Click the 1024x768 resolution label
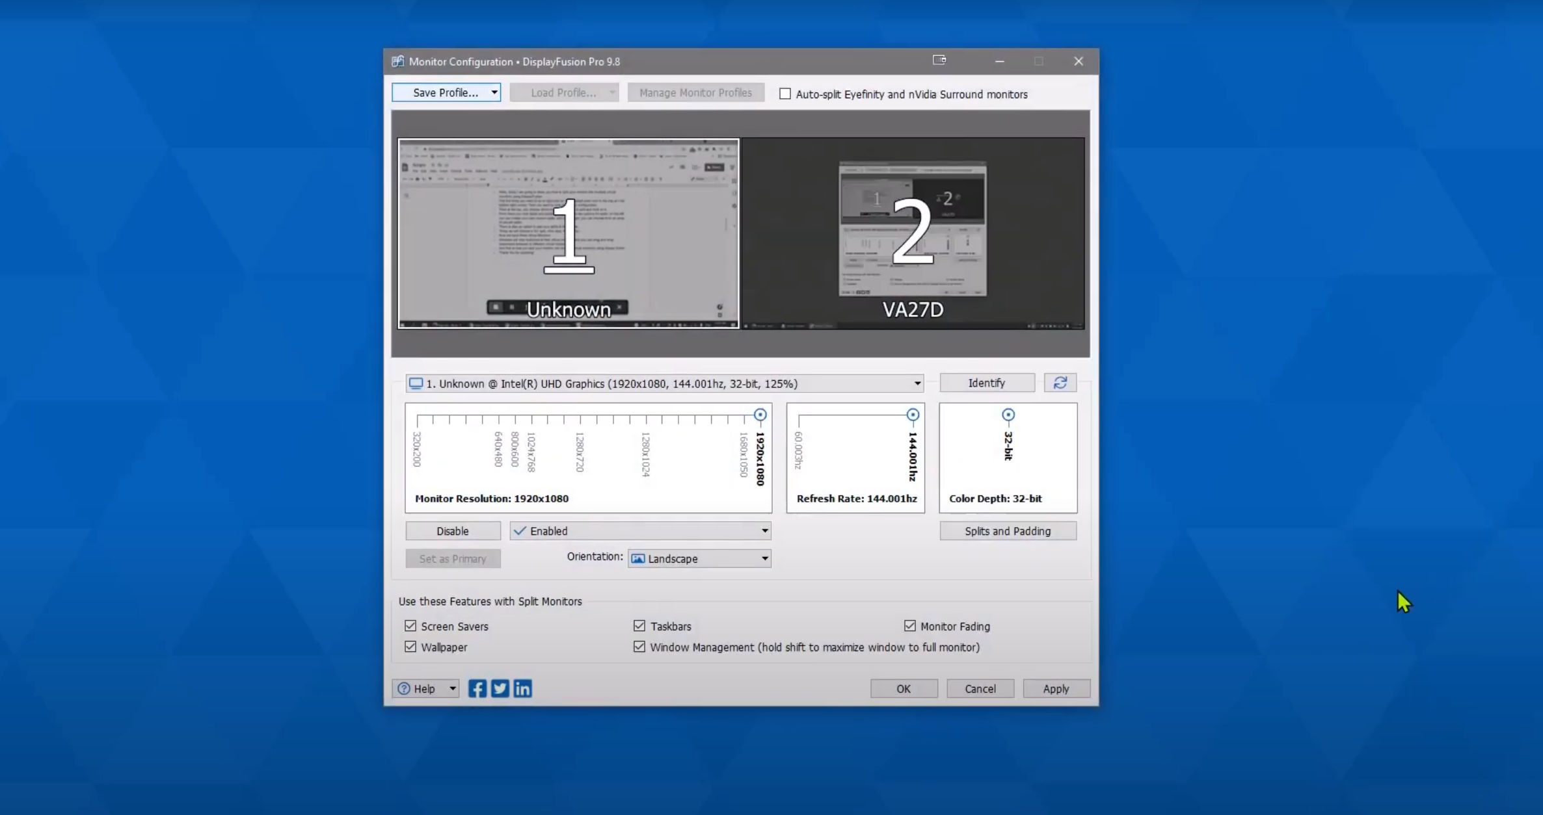The image size is (1543, 815). [531, 452]
